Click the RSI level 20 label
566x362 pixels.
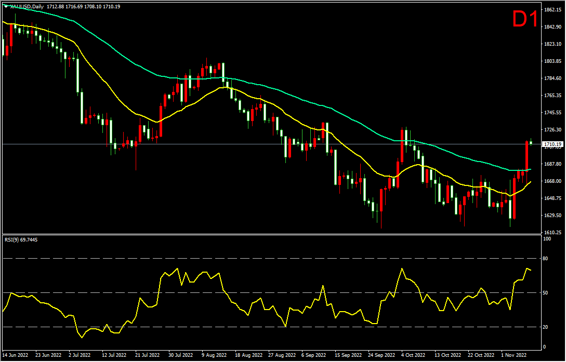click(x=545, y=327)
